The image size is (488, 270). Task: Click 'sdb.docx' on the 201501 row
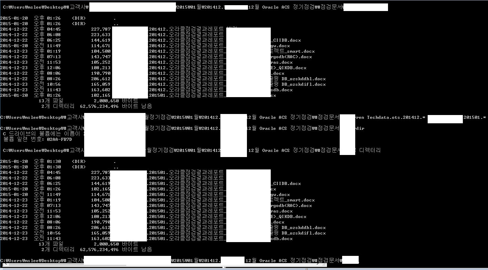[x=282, y=239]
